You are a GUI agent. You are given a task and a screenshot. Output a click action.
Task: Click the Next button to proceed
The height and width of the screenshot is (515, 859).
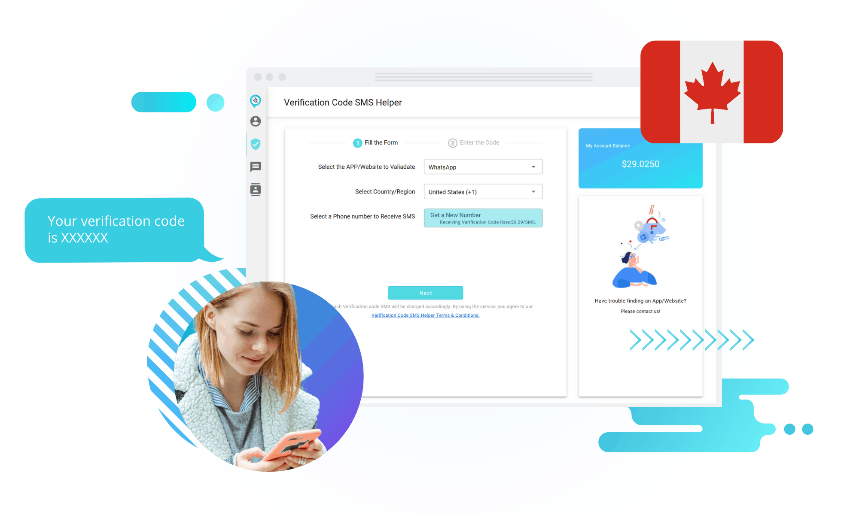pyautogui.click(x=425, y=293)
